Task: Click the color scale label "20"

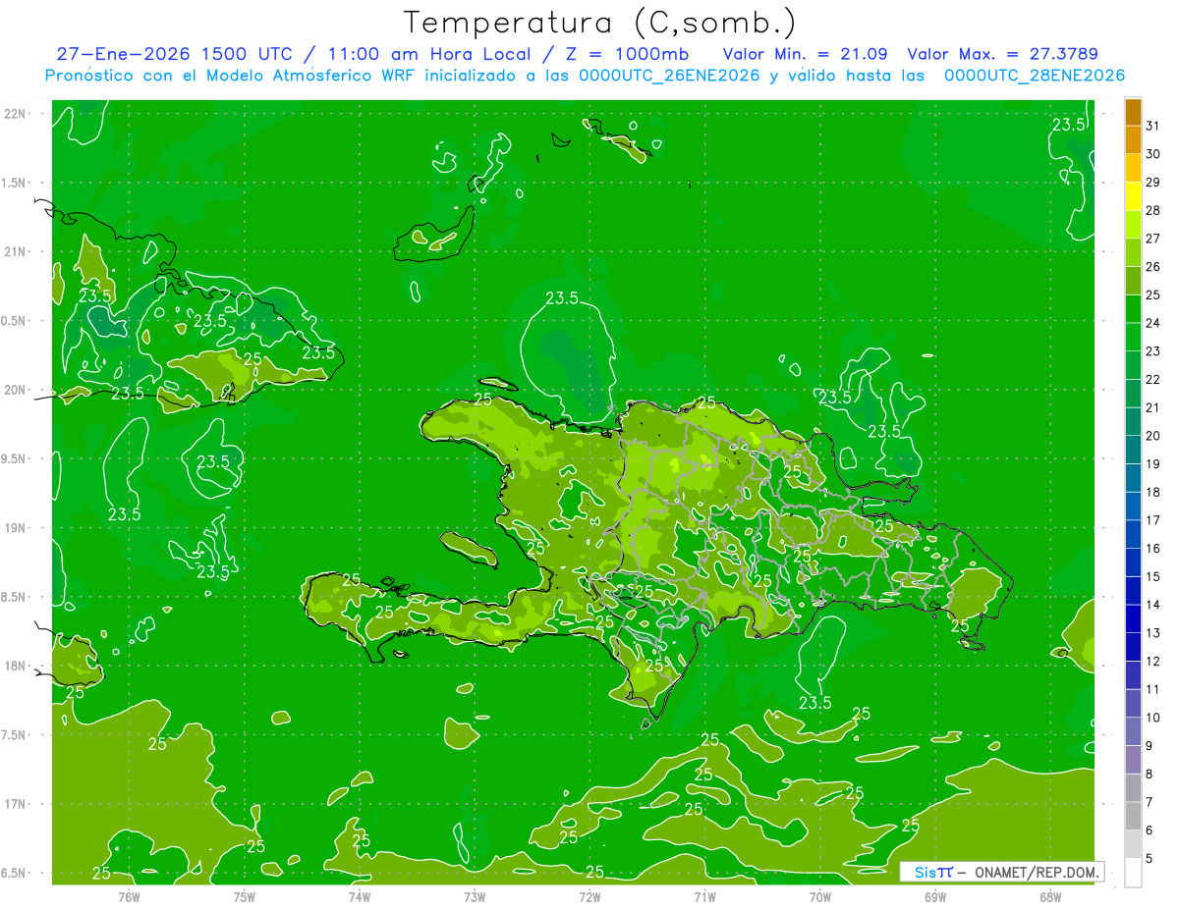Action: tap(1152, 436)
